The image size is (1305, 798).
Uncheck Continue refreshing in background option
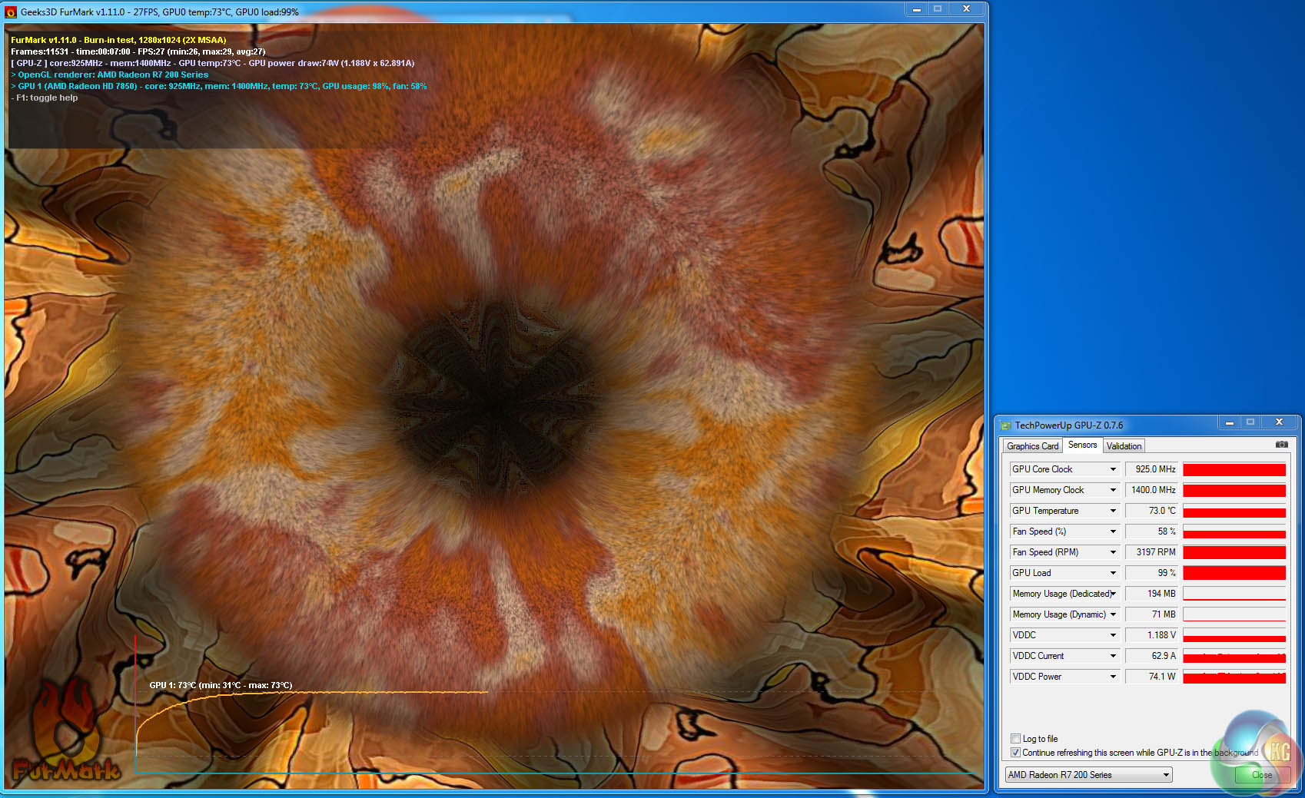[x=1015, y=753]
